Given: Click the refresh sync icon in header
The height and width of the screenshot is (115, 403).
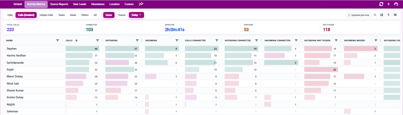Looking at the screenshot, I should coord(381,4).
